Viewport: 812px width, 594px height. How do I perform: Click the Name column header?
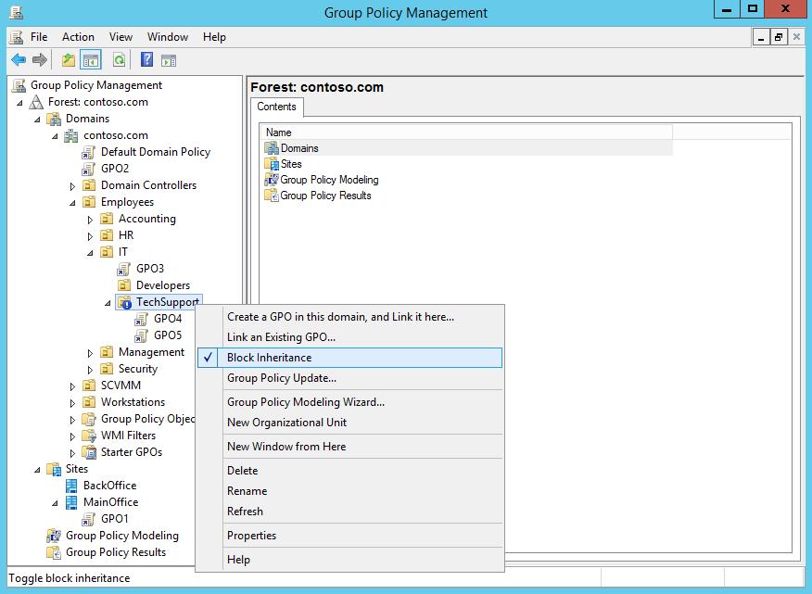tap(467, 133)
